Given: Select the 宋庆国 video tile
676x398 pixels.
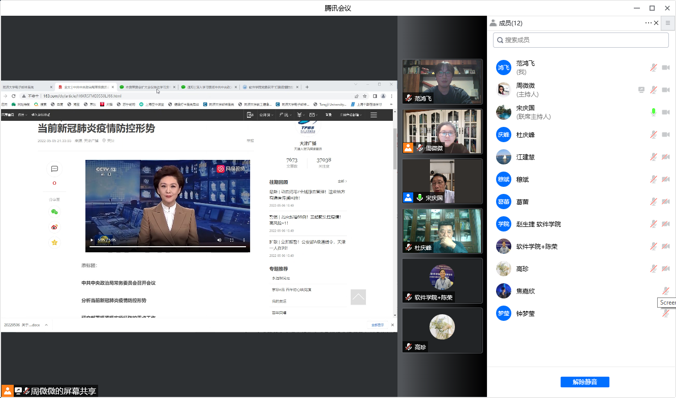Looking at the screenshot, I should [442, 181].
